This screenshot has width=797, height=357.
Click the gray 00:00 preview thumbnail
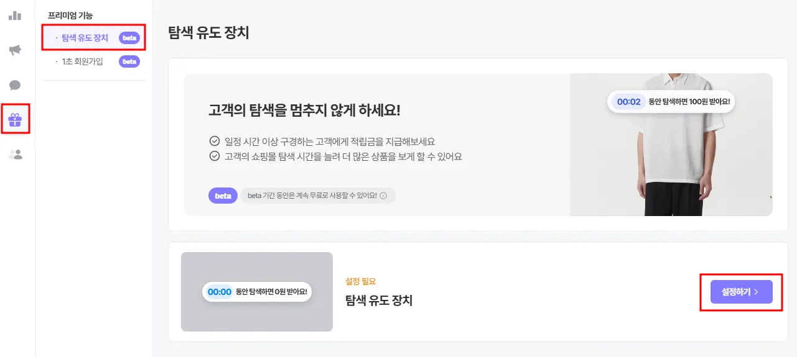[256, 292]
